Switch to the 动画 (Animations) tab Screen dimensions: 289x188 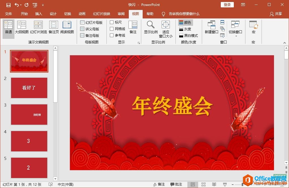(82, 14)
